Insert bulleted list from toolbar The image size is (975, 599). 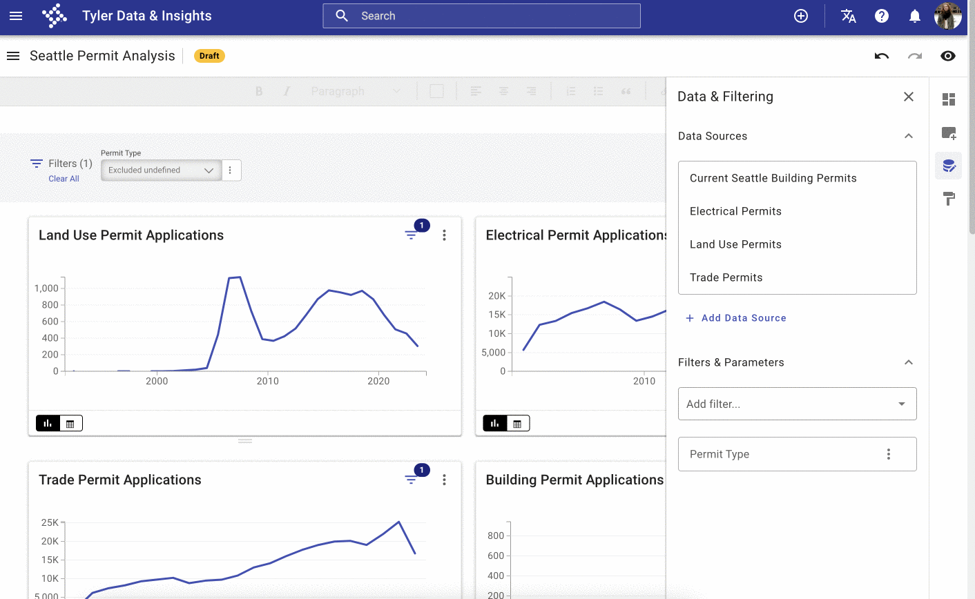pos(599,91)
